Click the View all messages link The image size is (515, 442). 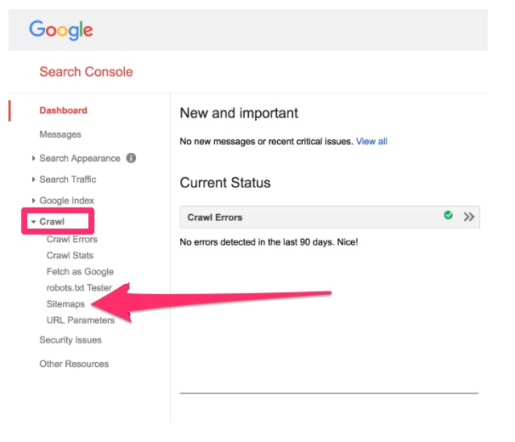[371, 142]
